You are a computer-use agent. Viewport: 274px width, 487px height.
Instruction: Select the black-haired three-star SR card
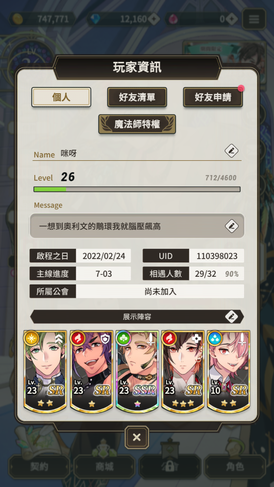coord(183,371)
